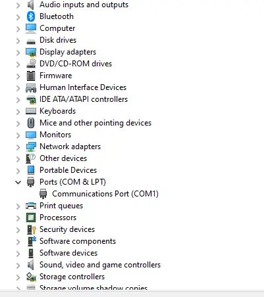This screenshot has height=297, width=264.
Task: Select the "Display adapters" label
Action: (x=68, y=52)
